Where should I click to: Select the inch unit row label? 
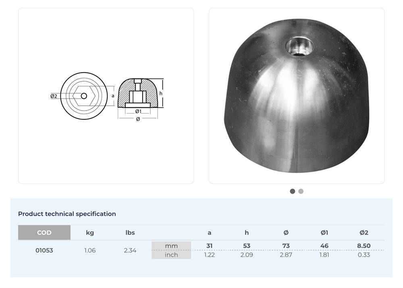[171, 255]
